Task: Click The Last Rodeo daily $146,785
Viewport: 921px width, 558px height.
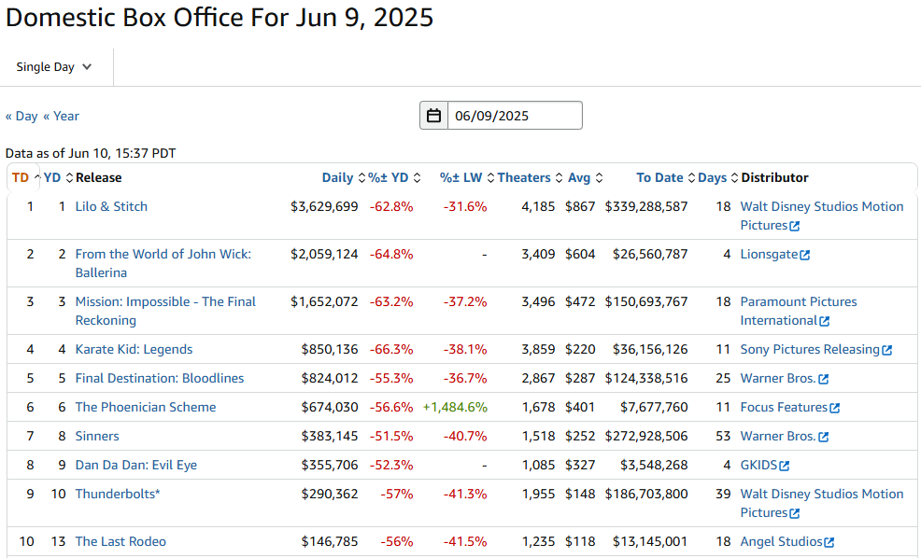Action: pos(330,541)
